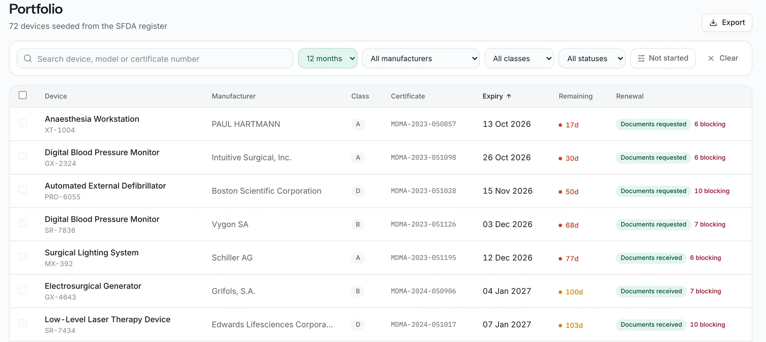This screenshot has height=342, width=766.
Task: Click 10 blocking on Boston Scientific row
Action: coord(712,191)
